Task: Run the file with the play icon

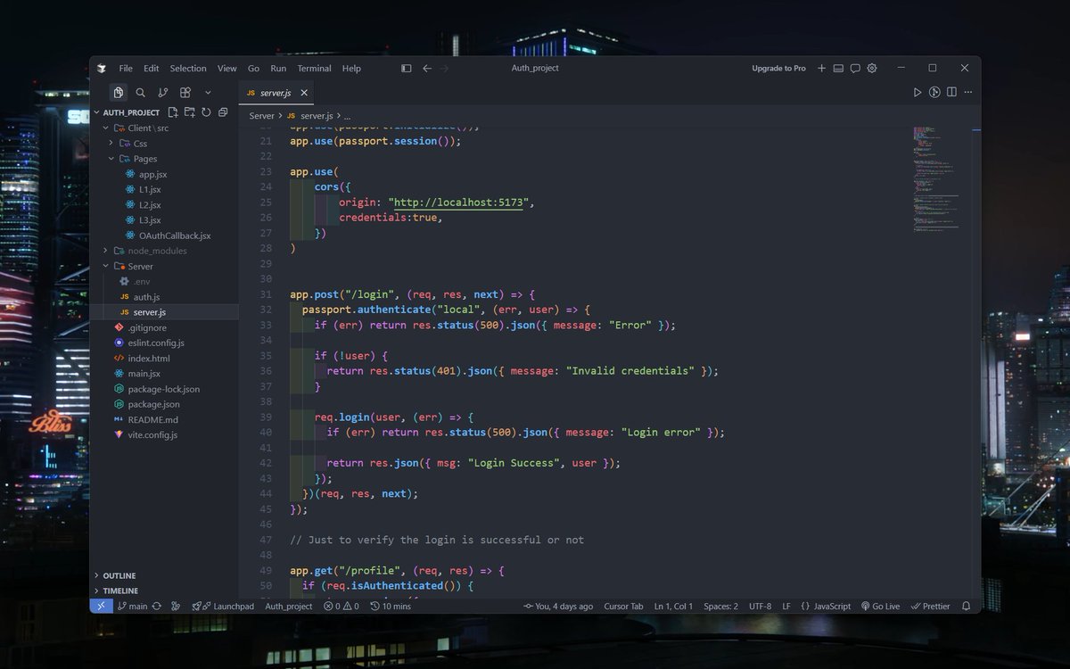Action: pos(918,92)
